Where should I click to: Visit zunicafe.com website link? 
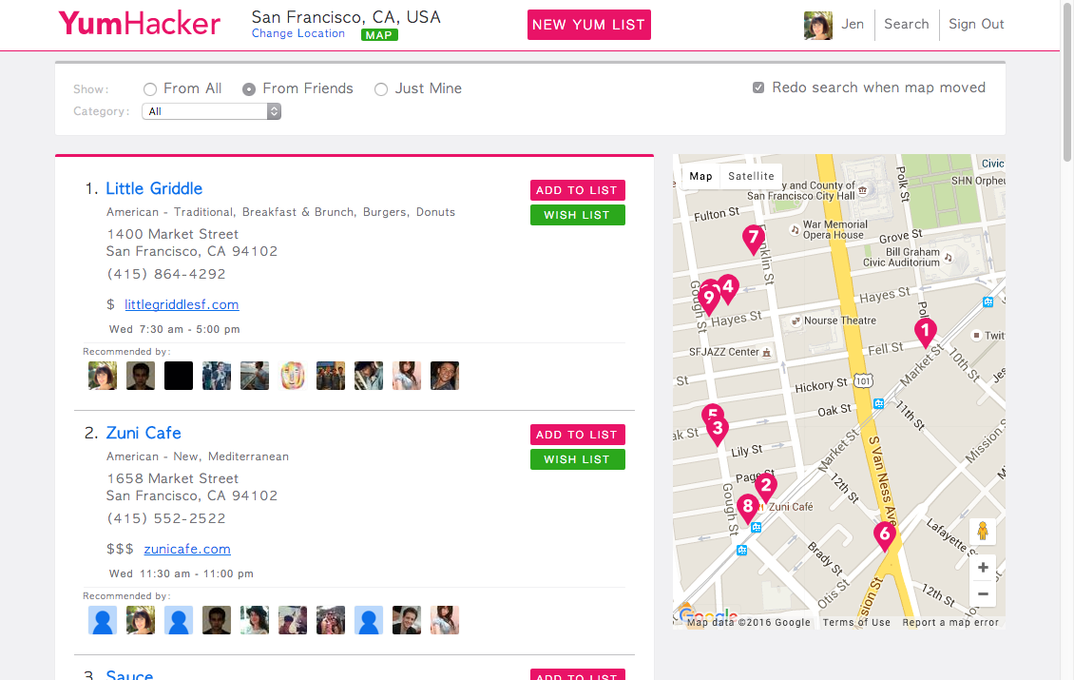pyautogui.click(x=187, y=549)
